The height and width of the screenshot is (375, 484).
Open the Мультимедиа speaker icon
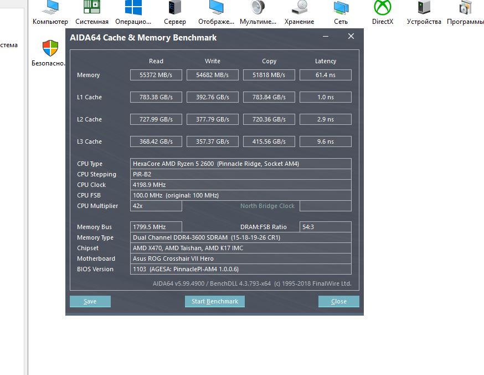coord(258,7)
